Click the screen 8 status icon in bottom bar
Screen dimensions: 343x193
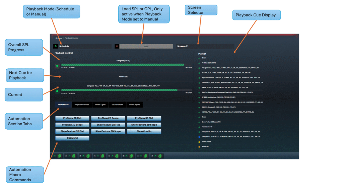160,156
